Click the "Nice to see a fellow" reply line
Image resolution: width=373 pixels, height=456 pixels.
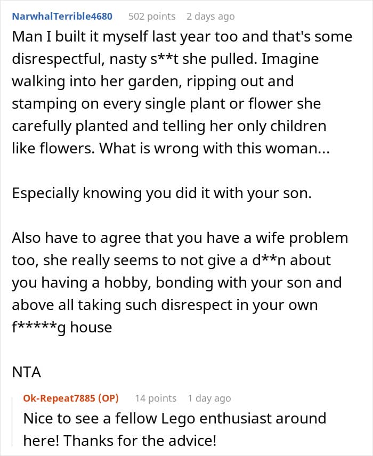(x=90, y=418)
